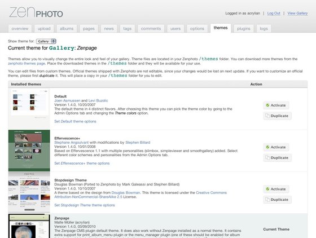
Task: Click the Default theme title
Action: tap(60, 96)
